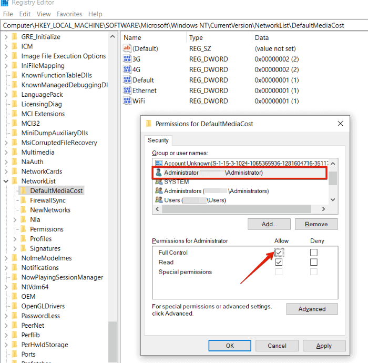Click the NewNetworks folder icon

point(23,210)
